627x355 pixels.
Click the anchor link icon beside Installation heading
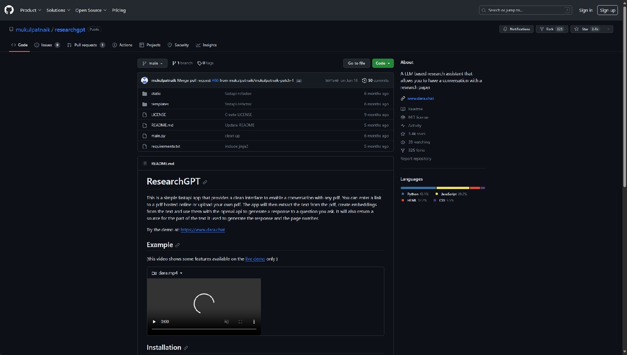pos(186,348)
